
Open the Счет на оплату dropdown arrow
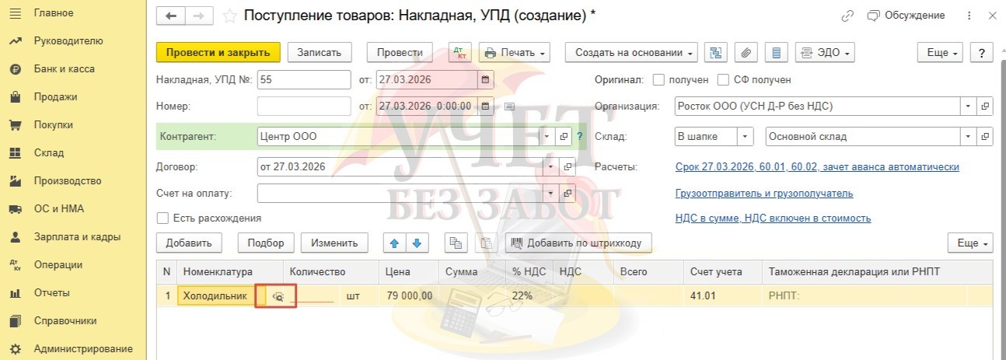tap(551, 193)
